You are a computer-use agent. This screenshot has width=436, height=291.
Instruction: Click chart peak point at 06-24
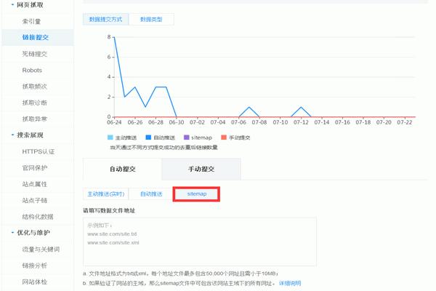114,37
